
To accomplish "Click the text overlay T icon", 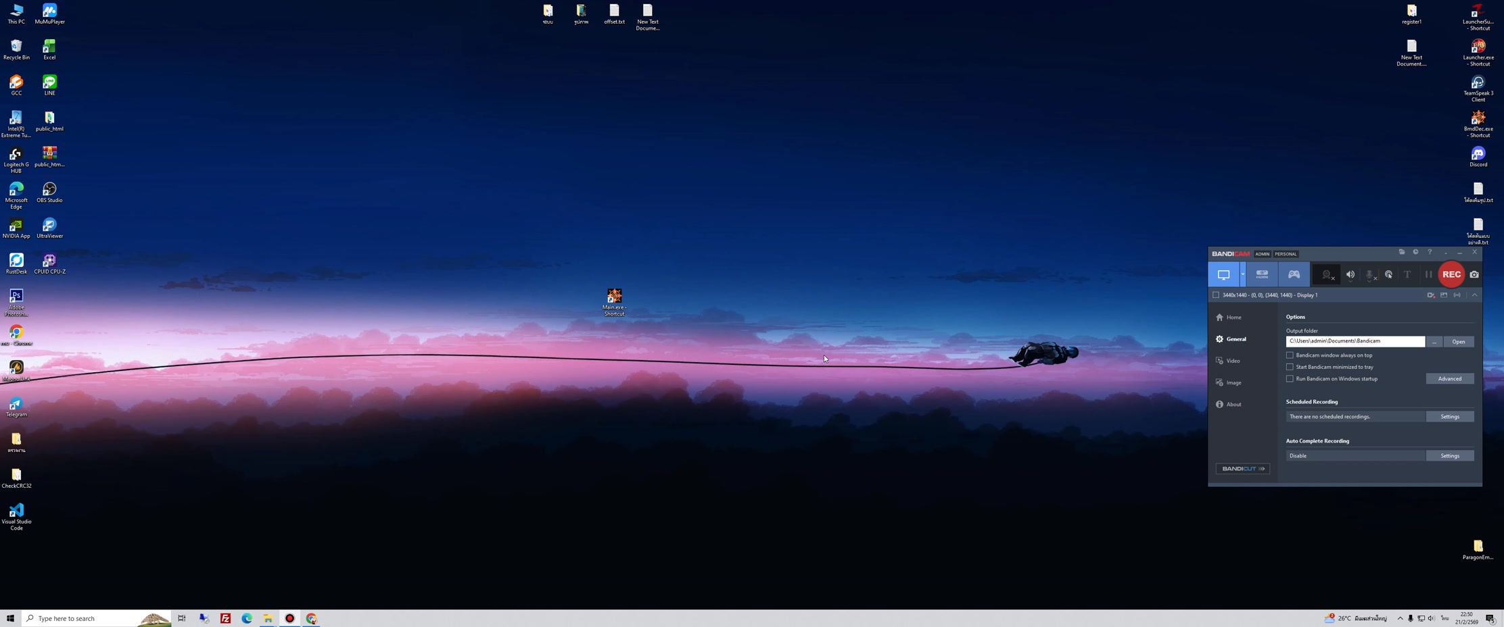I will point(1407,275).
